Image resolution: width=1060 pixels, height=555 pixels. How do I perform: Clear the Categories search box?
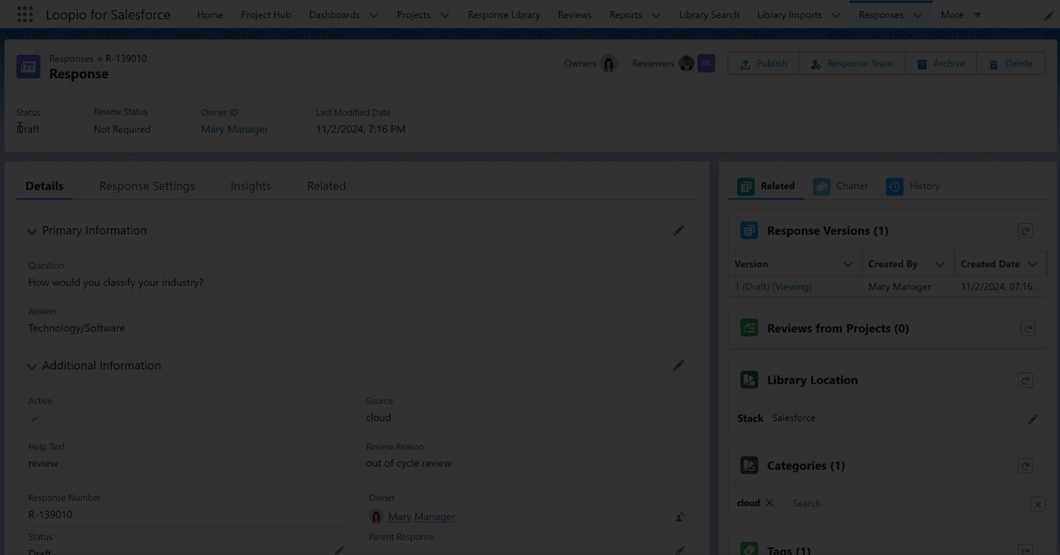coord(1037,504)
